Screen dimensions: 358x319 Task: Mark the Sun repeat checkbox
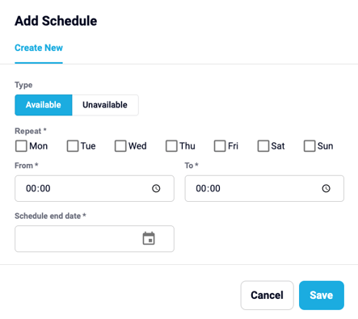(310, 146)
